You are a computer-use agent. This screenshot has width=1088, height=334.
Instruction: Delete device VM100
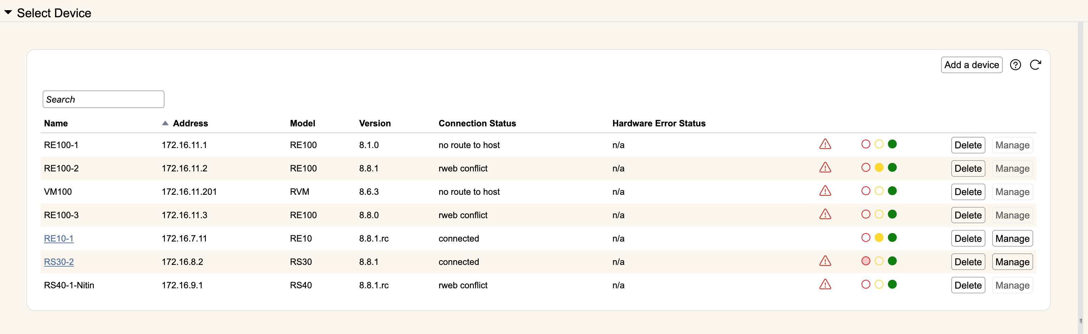point(968,191)
